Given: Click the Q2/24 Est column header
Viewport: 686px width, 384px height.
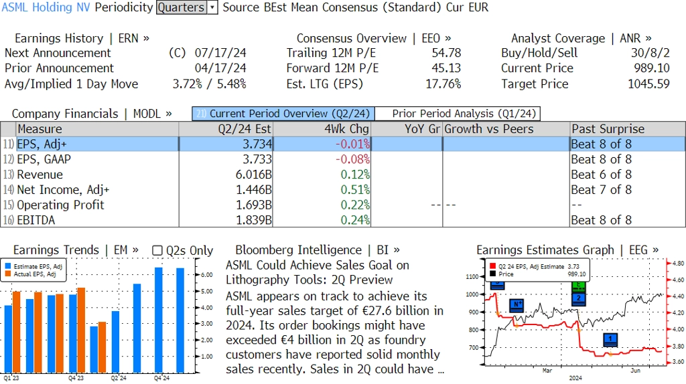Looking at the screenshot, I should click(x=226, y=129).
